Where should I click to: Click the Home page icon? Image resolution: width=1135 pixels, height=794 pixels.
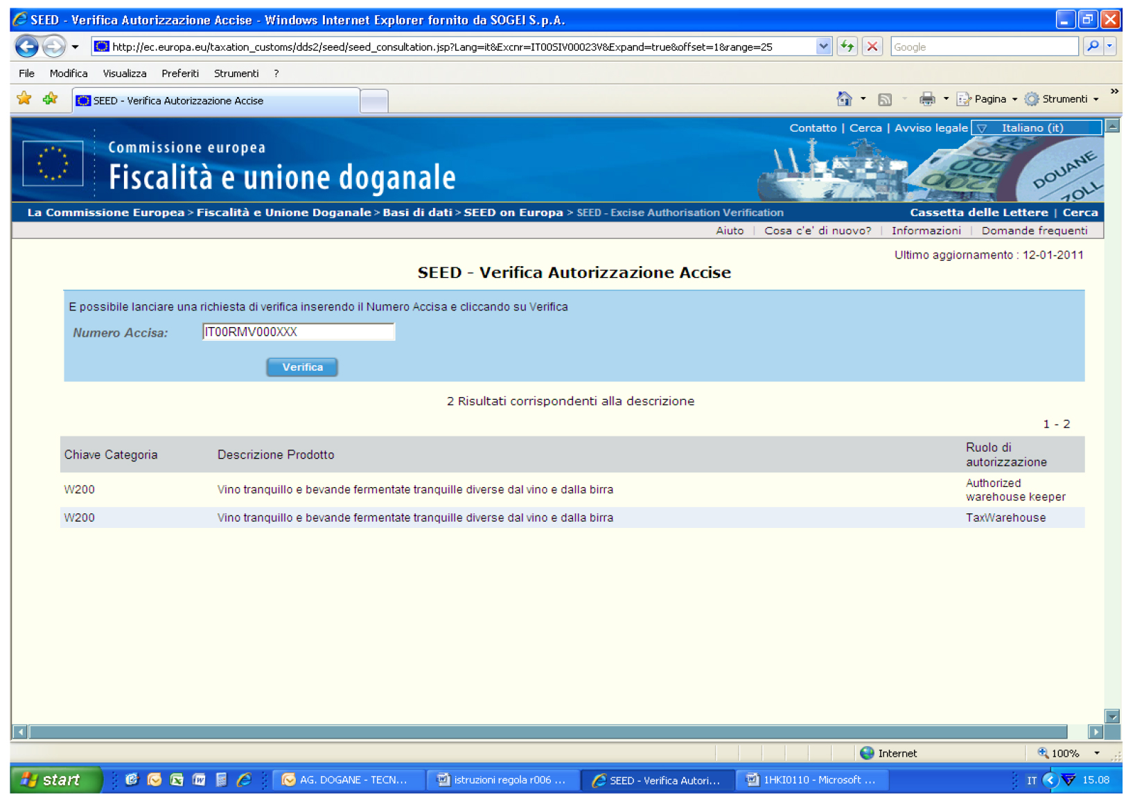point(843,100)
